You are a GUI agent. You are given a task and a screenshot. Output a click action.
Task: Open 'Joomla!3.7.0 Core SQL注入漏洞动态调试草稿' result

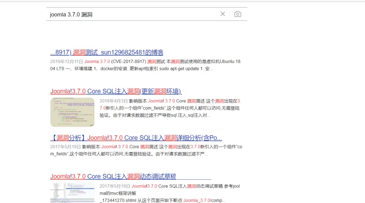tap(113, 177)
